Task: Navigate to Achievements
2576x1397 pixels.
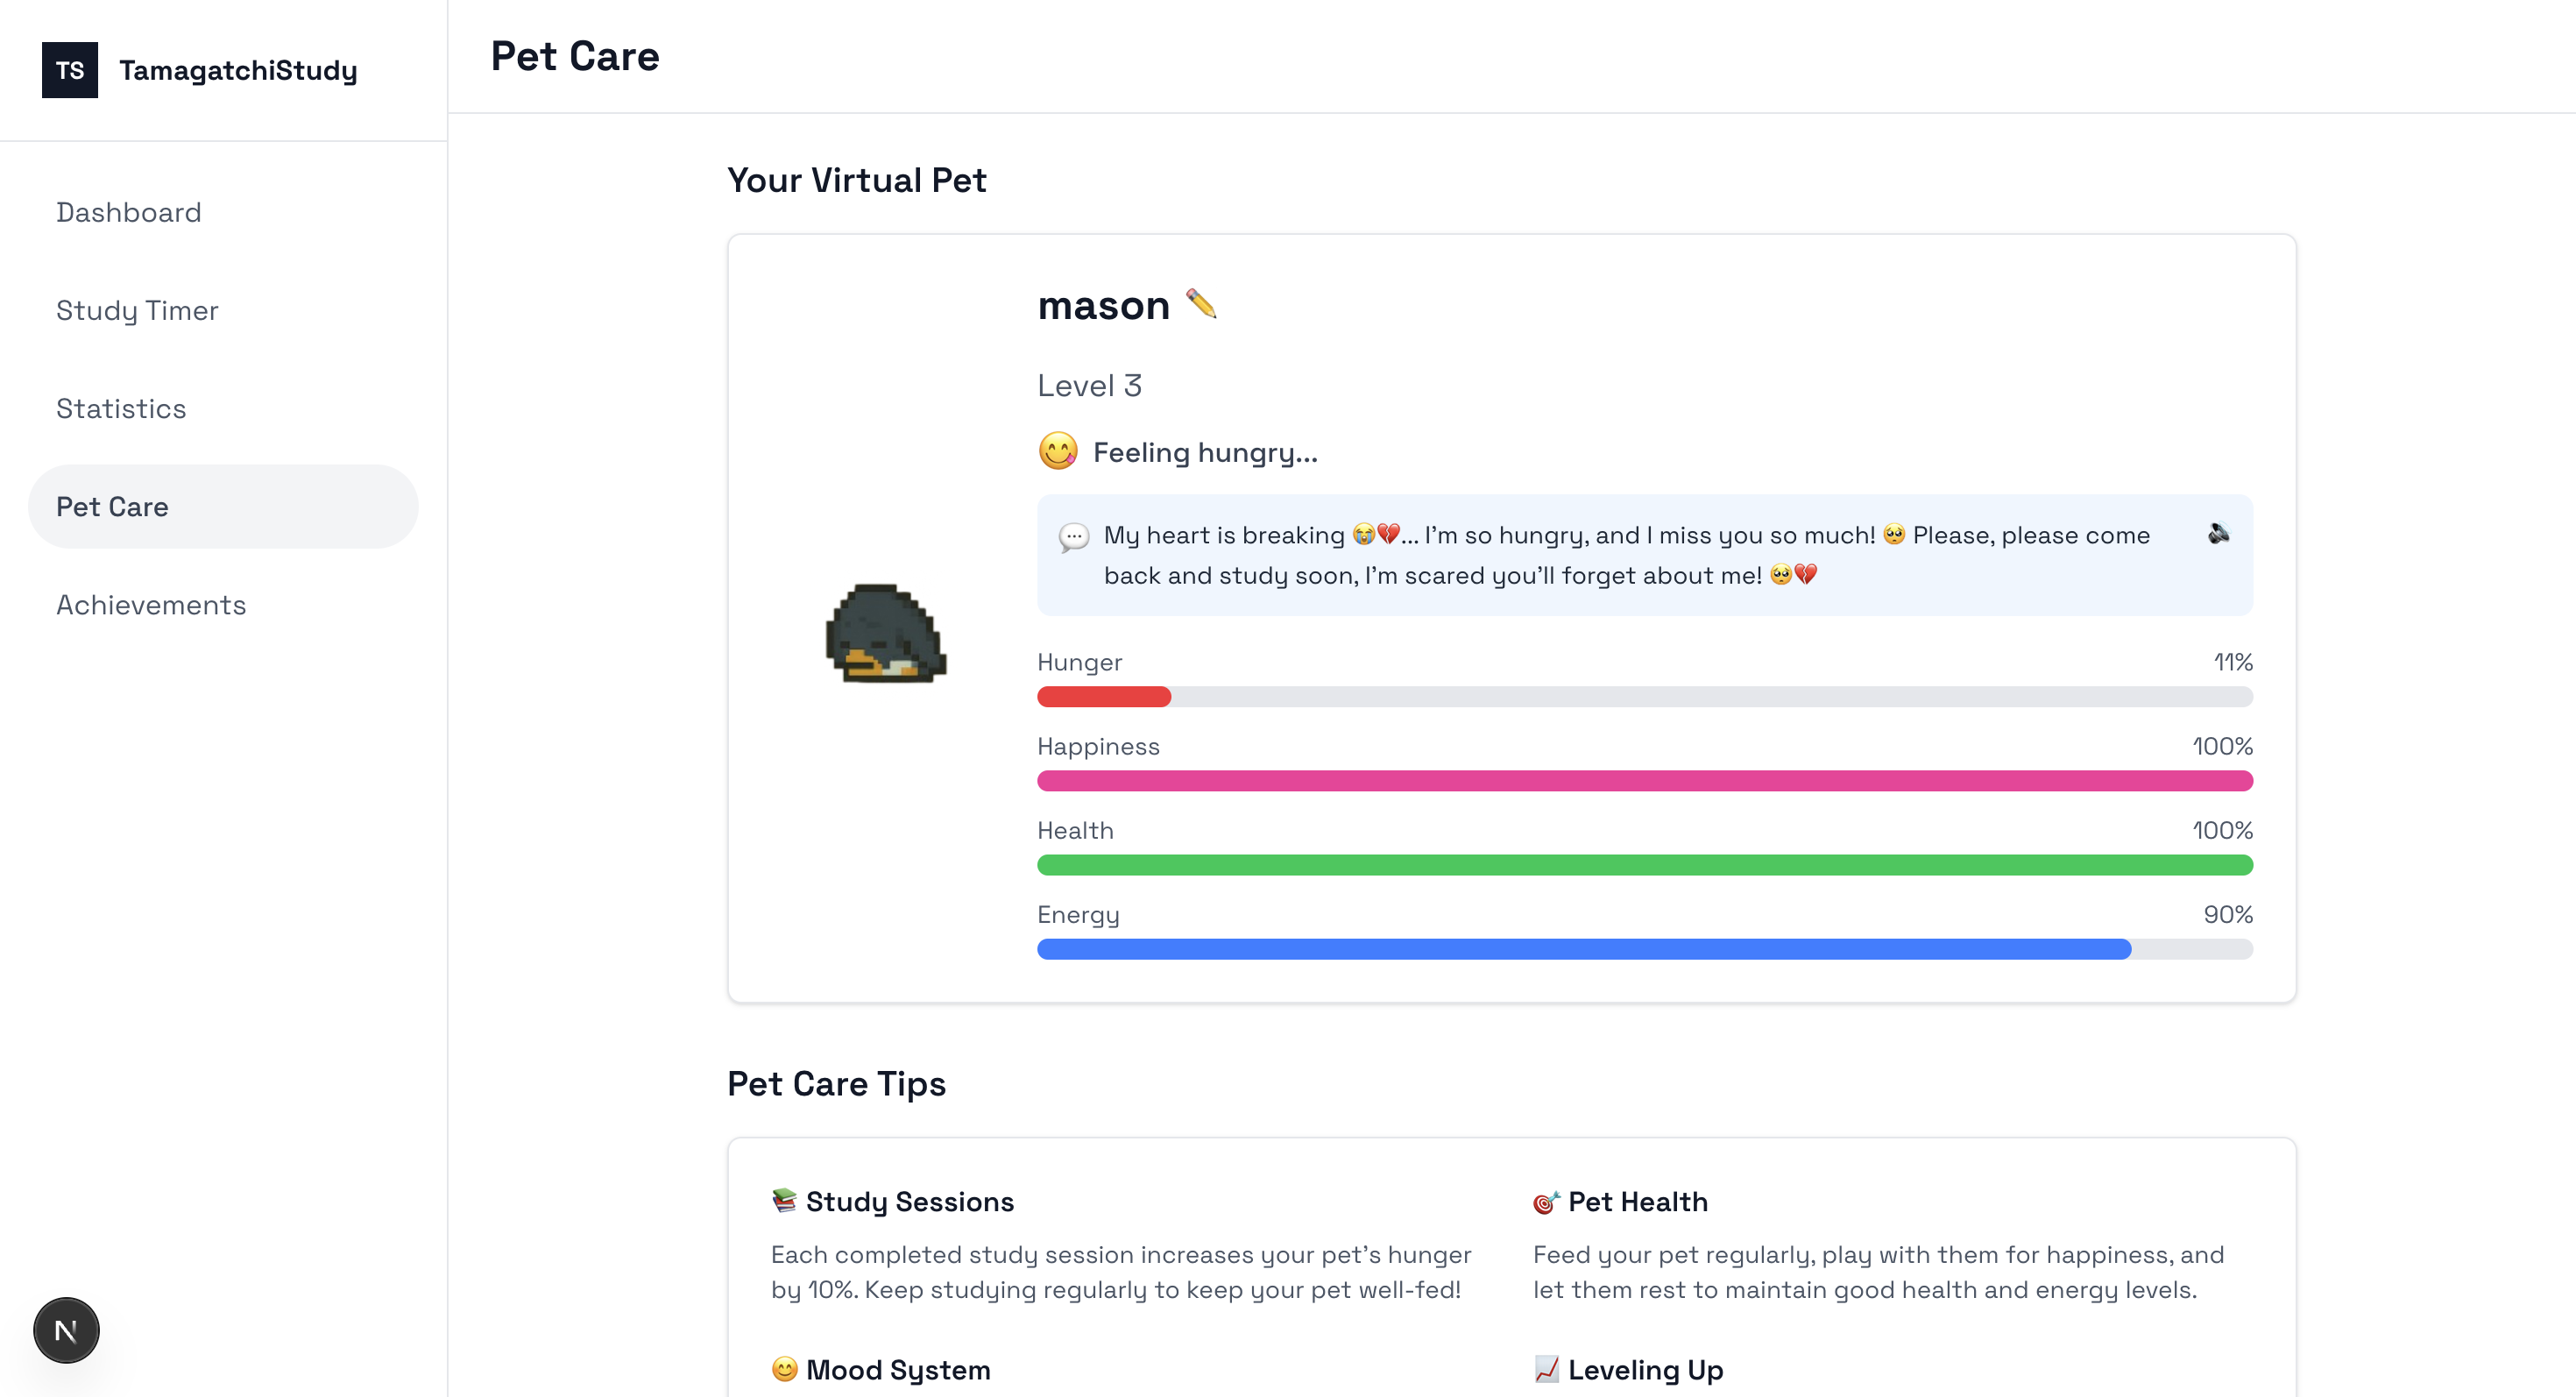Action: click(151, 604)
